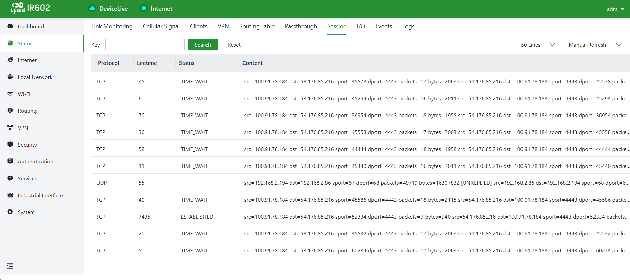Open the Routing Table tab
Screen dimensions: 630x280
(x=257, y=26)
